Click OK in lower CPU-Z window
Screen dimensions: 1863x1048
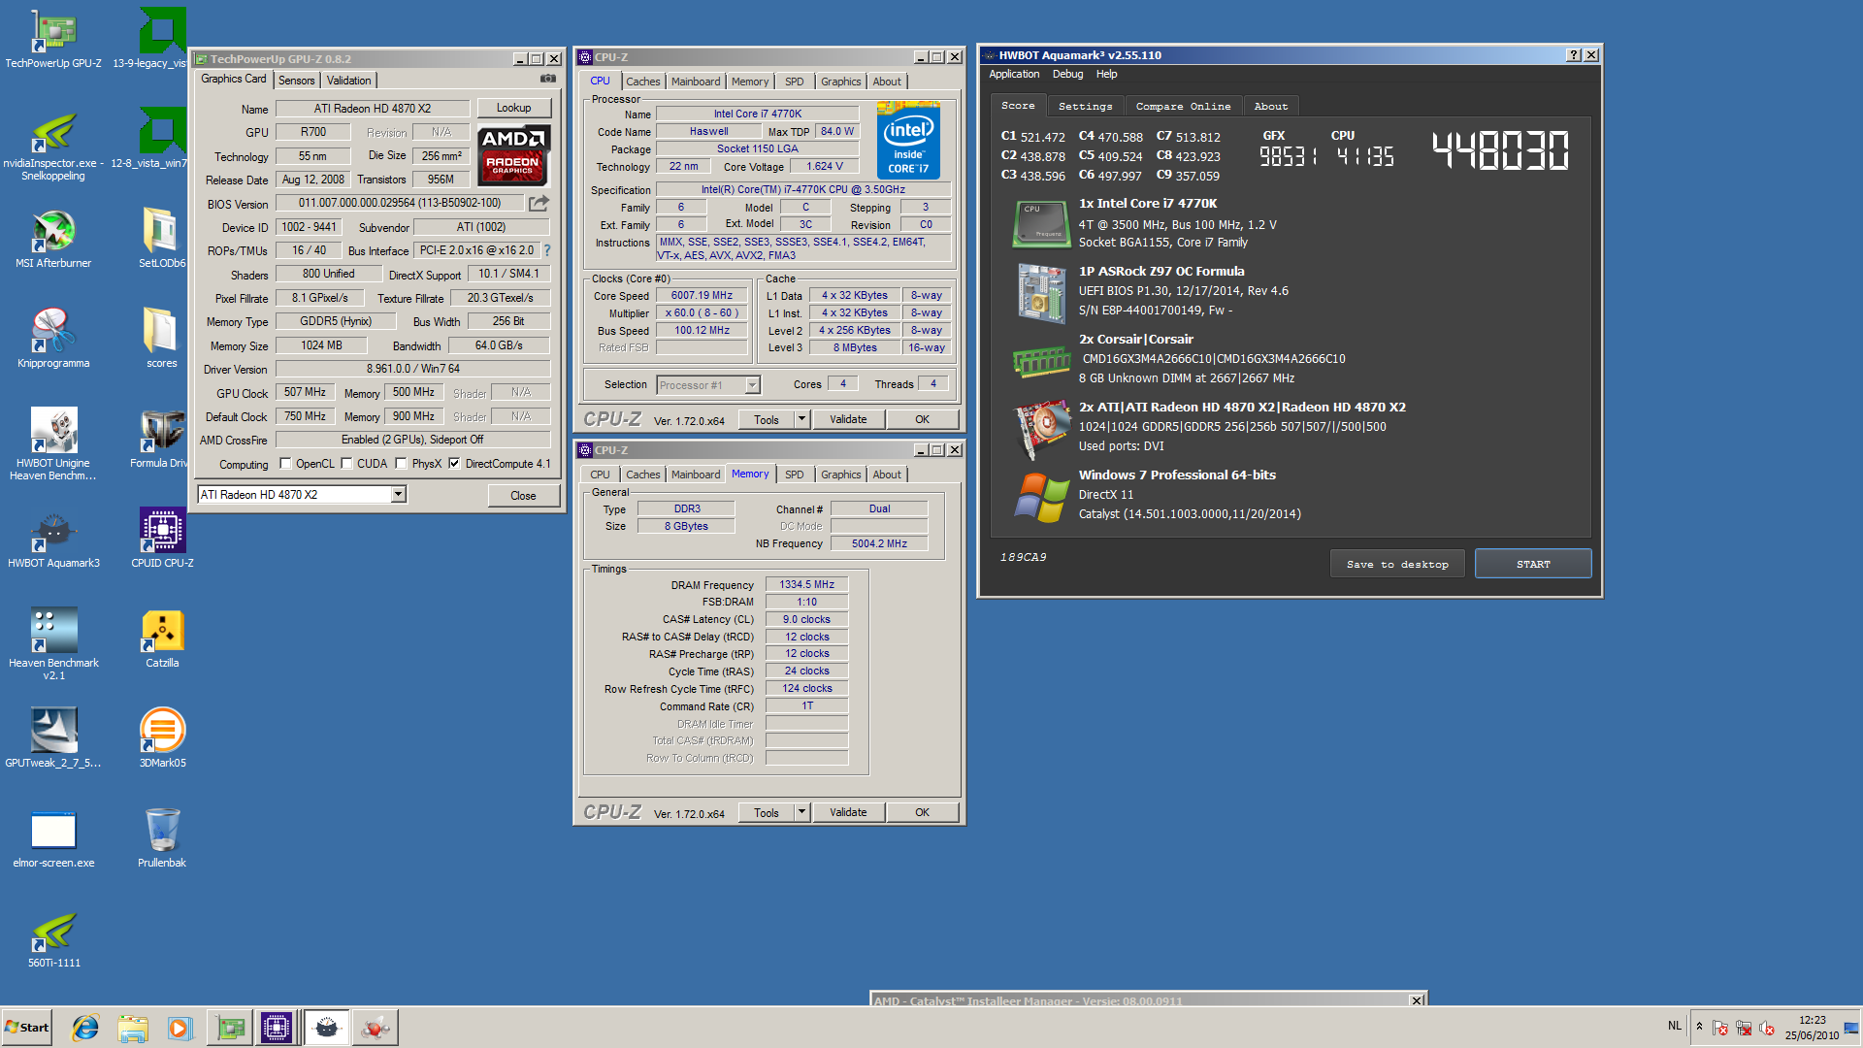click(x=922, y=812)
